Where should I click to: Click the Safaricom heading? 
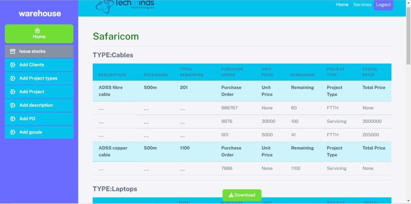pos(116,36)
